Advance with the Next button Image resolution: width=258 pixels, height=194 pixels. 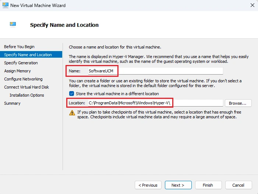coord(178,185)
